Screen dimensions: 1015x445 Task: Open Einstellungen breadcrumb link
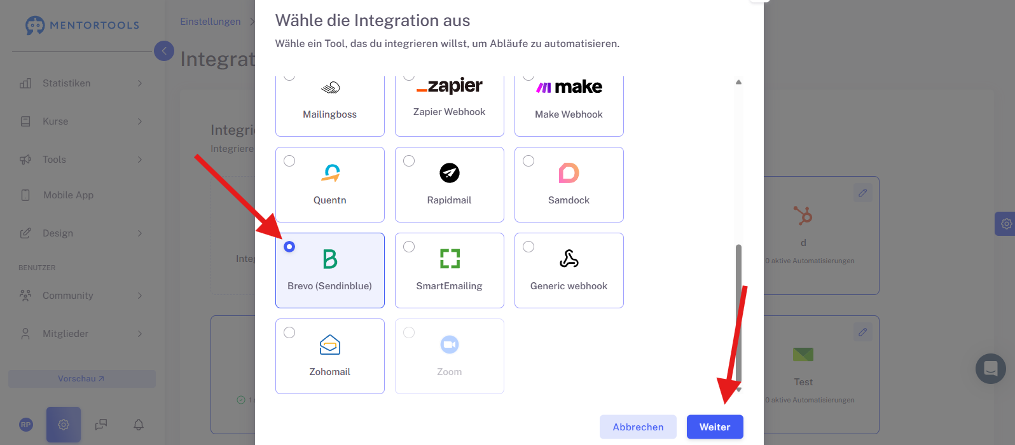[211, 22]
